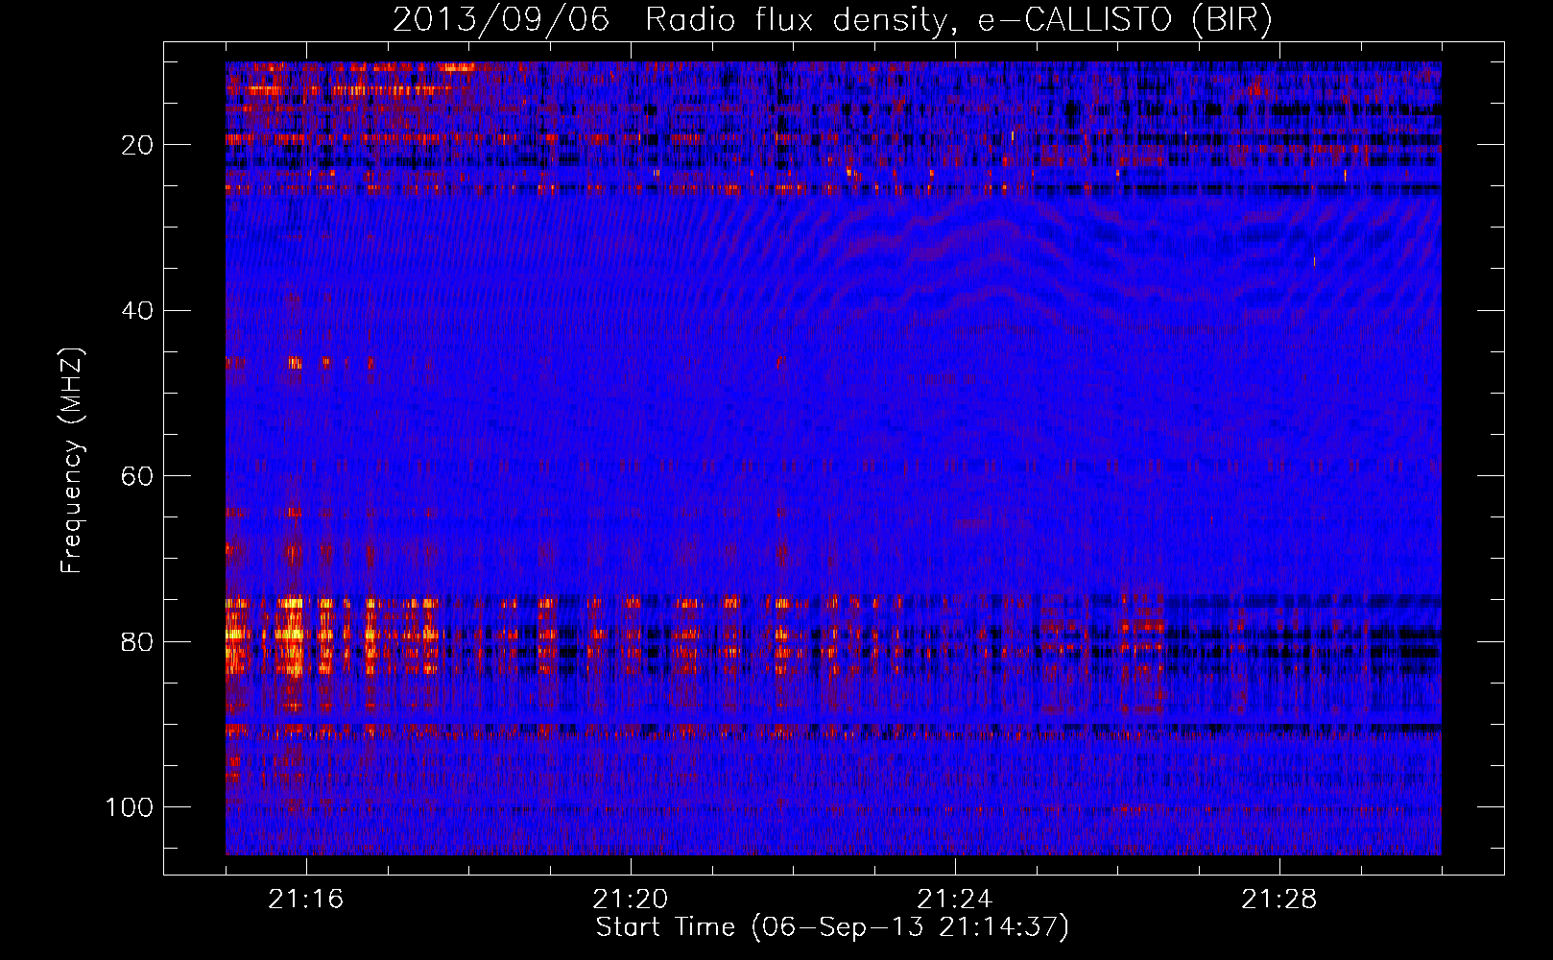
Task: Click the 21:20 time tick label
Action: [631, 900]
